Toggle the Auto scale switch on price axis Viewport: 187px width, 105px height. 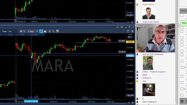tap(130, 37)
